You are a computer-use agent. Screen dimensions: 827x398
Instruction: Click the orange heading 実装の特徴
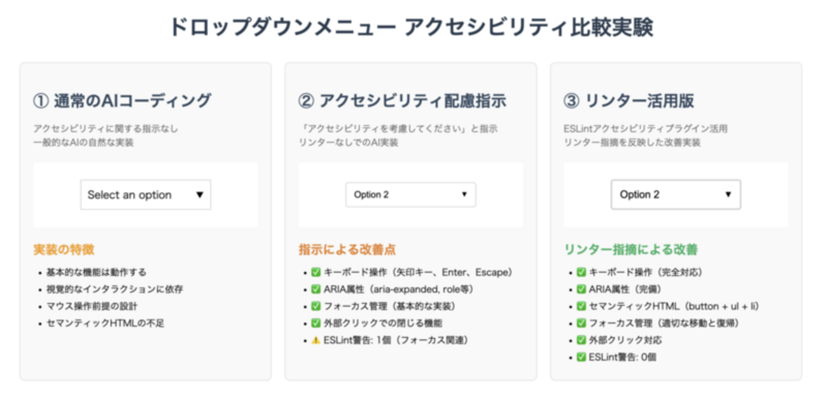click(x=64, y=249)
